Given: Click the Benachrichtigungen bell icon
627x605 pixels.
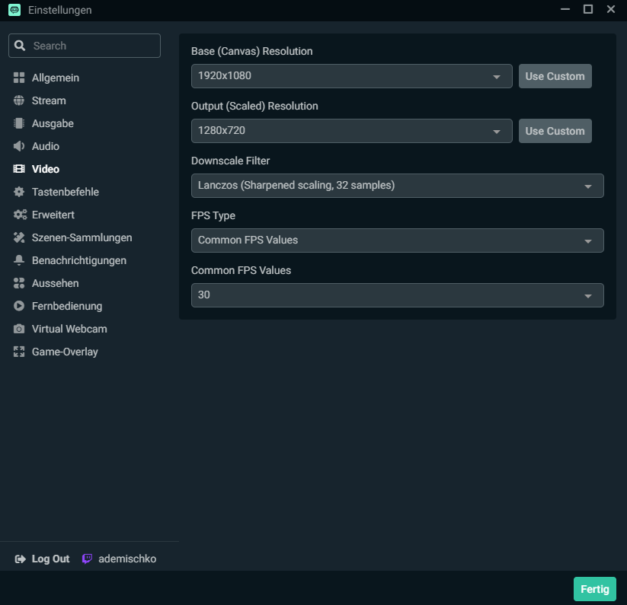Looking at the screenshot, I should pyautogui.click(x=19, y=260).
